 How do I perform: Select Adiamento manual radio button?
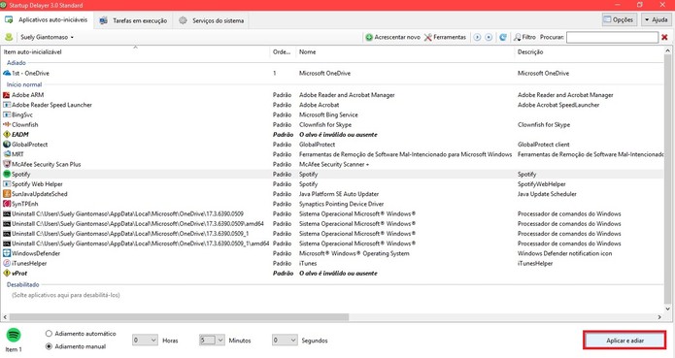point(49,346)
